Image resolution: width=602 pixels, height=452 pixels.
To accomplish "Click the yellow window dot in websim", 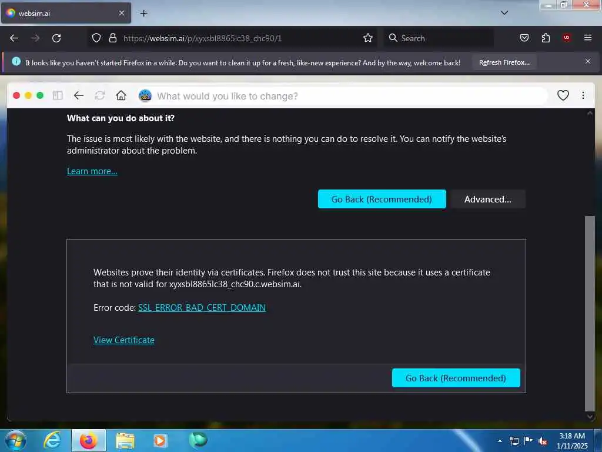I will click(28, 95).
